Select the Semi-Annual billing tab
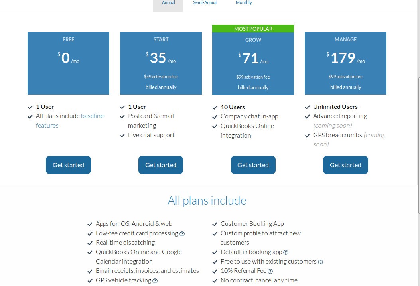 [205, 3]
